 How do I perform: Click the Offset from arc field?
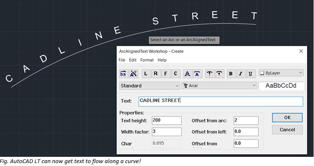[x=246, y=121]
